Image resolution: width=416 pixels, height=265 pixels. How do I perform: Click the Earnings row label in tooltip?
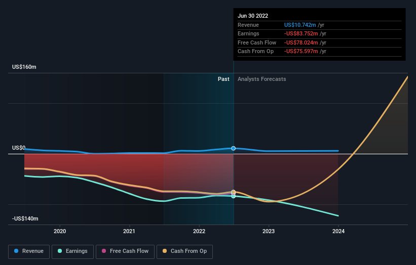248,33
